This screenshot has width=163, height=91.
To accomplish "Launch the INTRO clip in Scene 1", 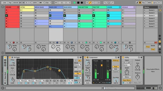I will [21, 10].
